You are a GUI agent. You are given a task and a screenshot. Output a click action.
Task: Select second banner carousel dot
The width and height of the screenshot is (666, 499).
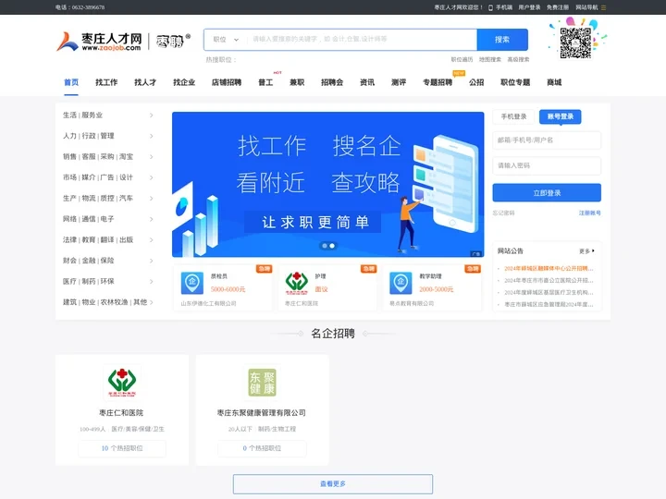332,246
